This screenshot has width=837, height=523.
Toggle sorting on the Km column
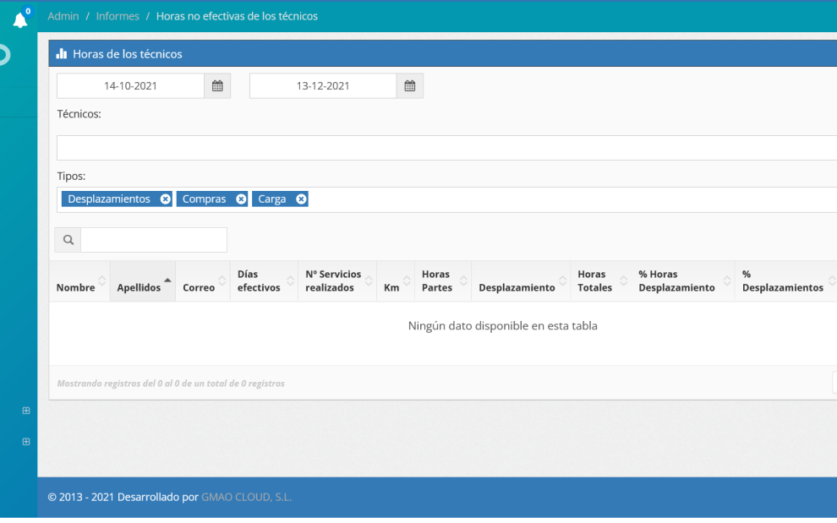406,281
